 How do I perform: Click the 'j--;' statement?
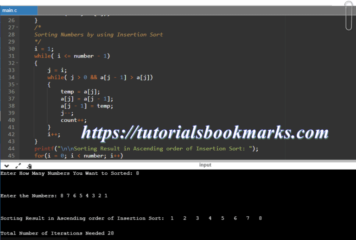point(67,113)
